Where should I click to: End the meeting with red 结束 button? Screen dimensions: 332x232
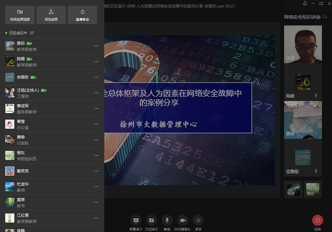click(x=318, y=220)
